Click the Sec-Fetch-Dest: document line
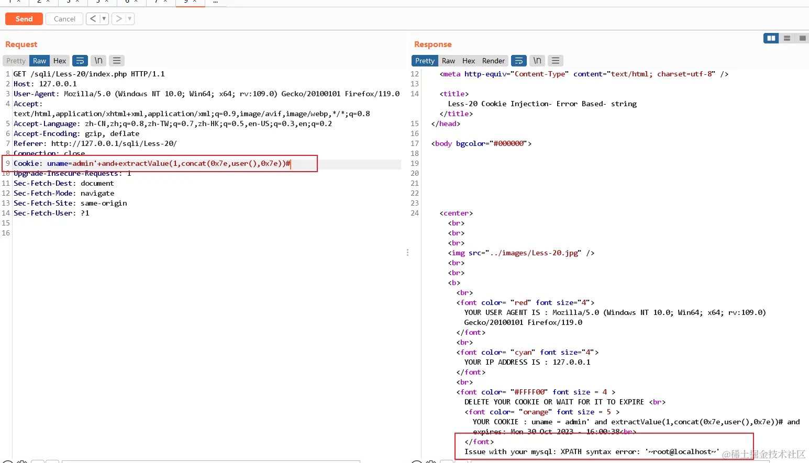 pyautogui.click(x=63, y=183)
